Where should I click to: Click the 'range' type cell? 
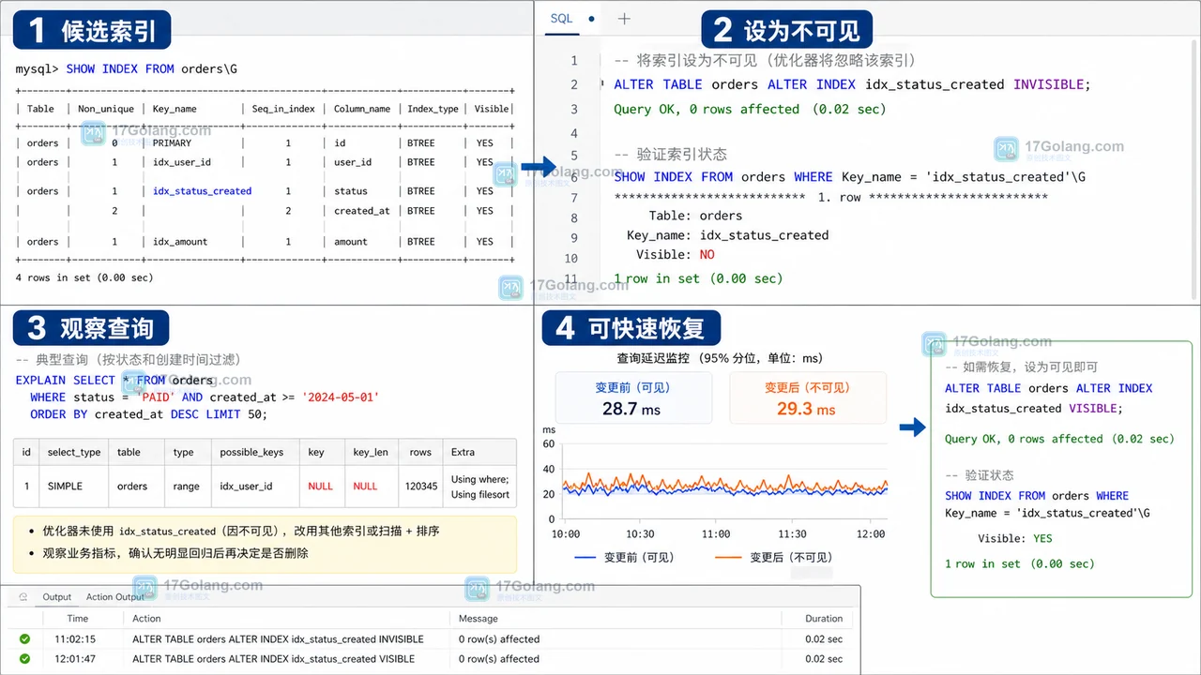[186, 487]
